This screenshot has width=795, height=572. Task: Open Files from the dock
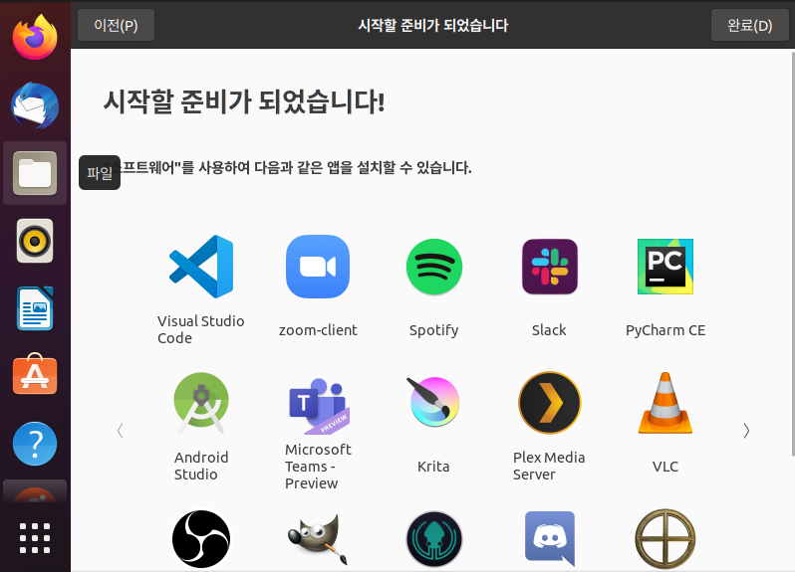coord(35,173)
